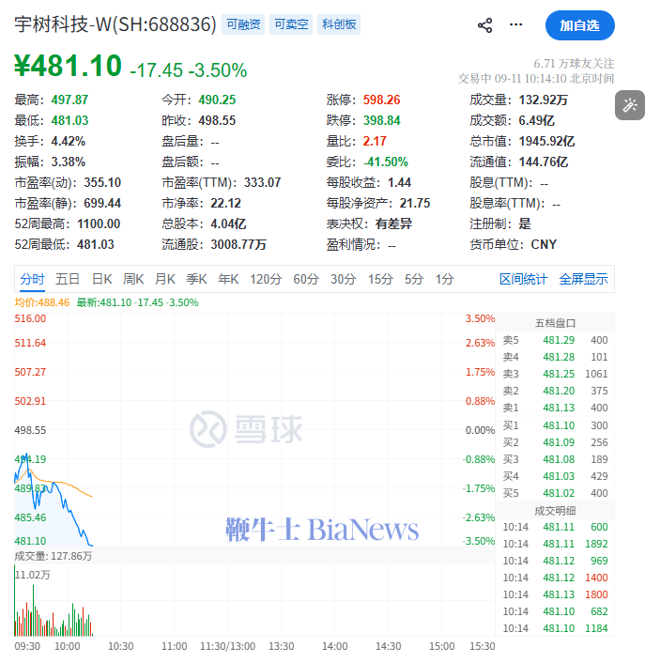Click the 14:00 time axis label

click(335, 646)
